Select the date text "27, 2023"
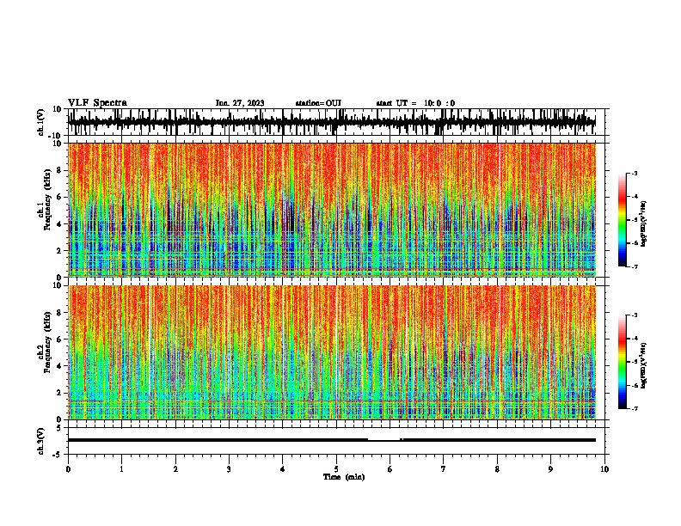The height and width of the screenshot is (526, 681). coord(248,103)
